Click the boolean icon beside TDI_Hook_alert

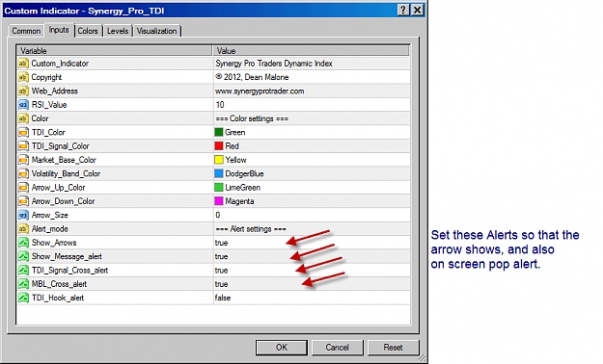point(23,298)
